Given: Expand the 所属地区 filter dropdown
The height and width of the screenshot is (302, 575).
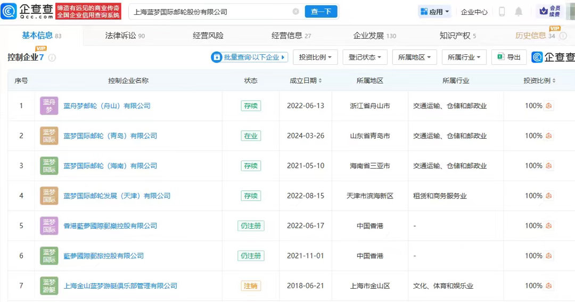Looking at the screenshot, I should pos(414,57).
